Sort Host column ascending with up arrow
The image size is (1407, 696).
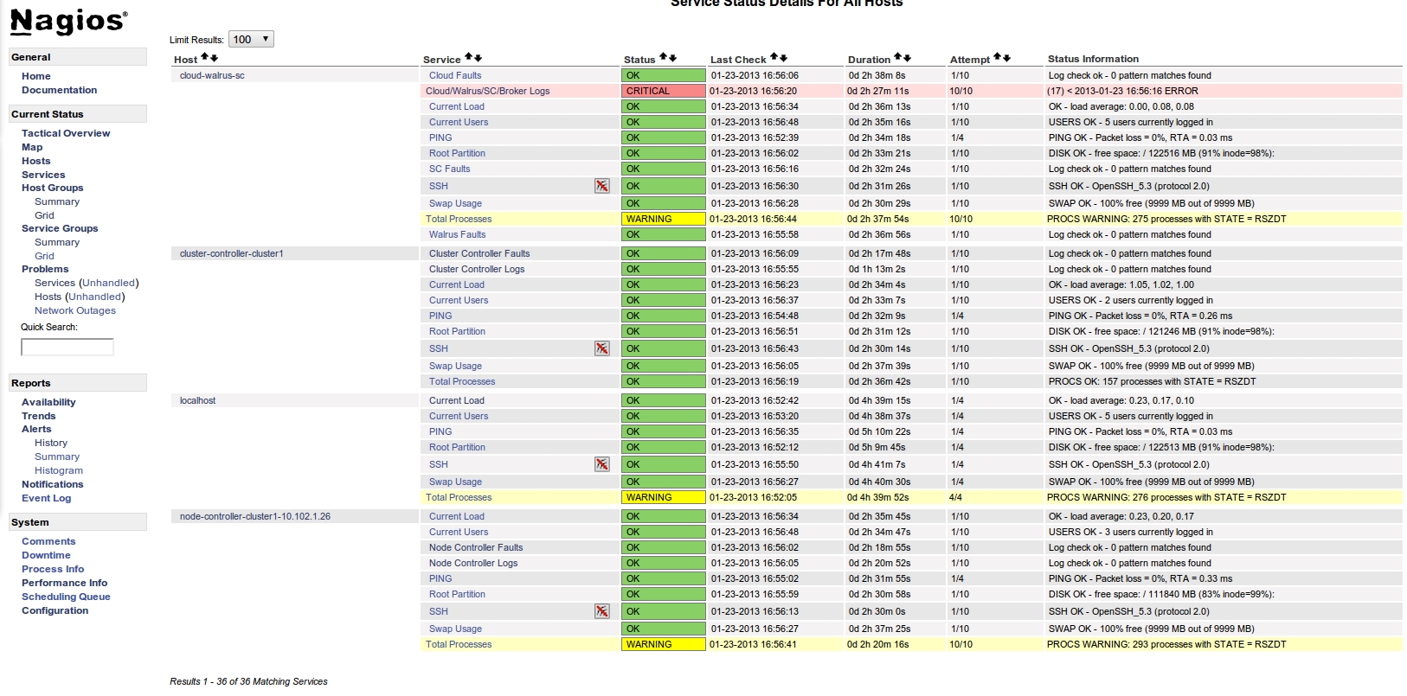[205, 58]
